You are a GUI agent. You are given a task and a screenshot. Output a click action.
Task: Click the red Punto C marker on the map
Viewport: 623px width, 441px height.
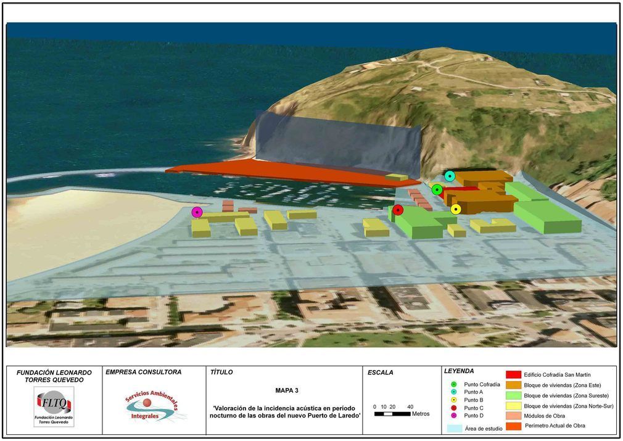pos(398,210)
